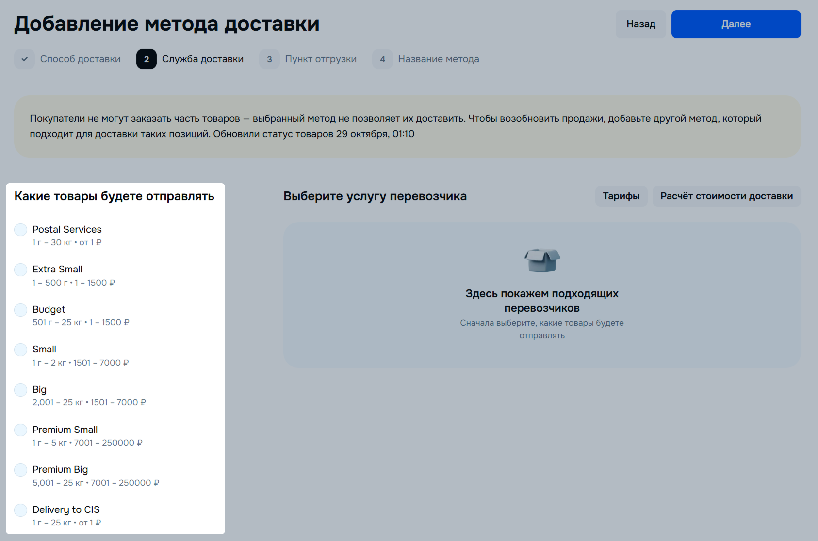Select the Small radio option
Image resolution: width=818 pixels, height=541 pixels.
pos(21,350)
